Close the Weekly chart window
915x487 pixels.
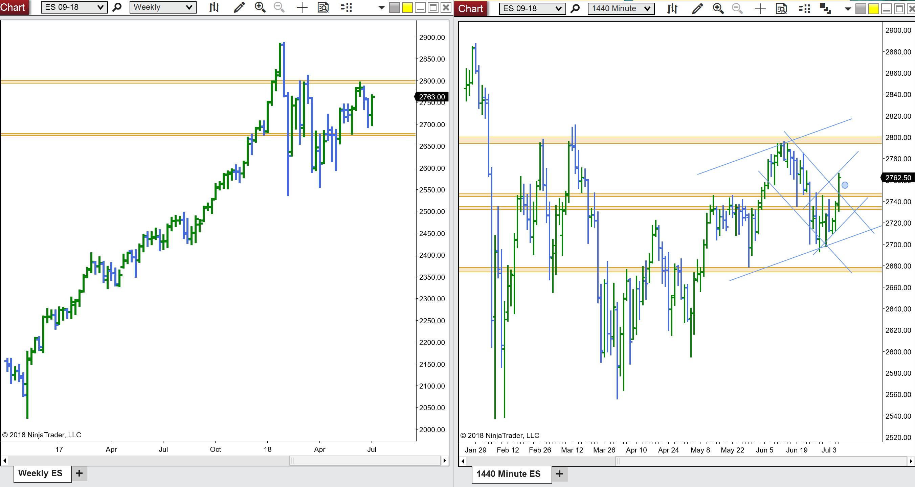click(x=446, y=7)
